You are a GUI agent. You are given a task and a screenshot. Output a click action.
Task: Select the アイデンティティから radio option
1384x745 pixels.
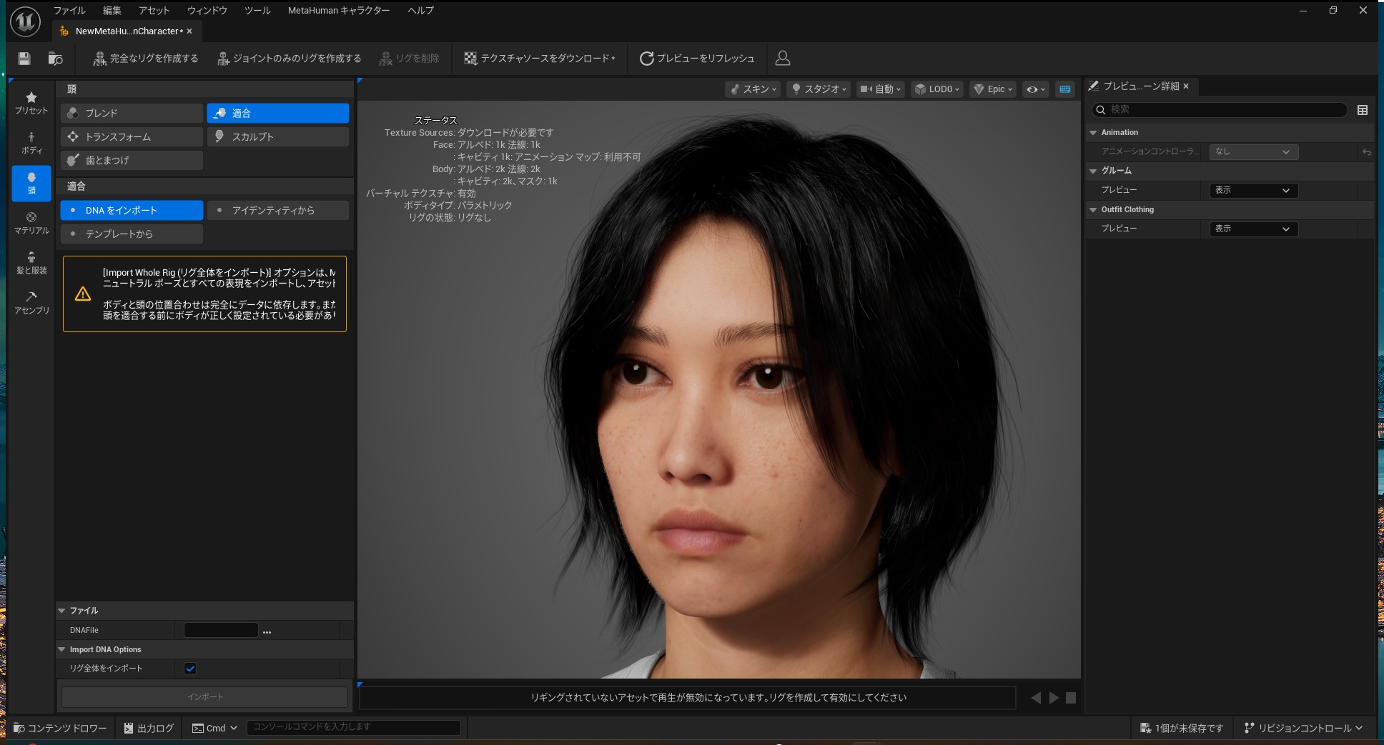tap(277, 210)
